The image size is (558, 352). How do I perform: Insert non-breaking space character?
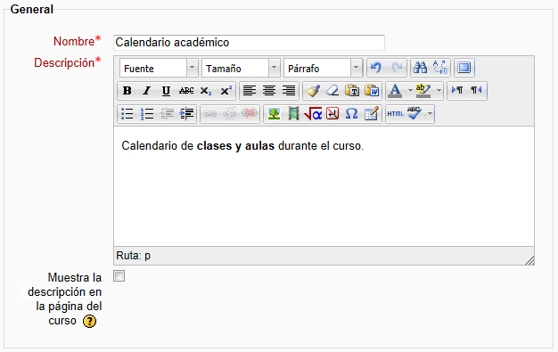pyautogui.click(x=332, y=114)
